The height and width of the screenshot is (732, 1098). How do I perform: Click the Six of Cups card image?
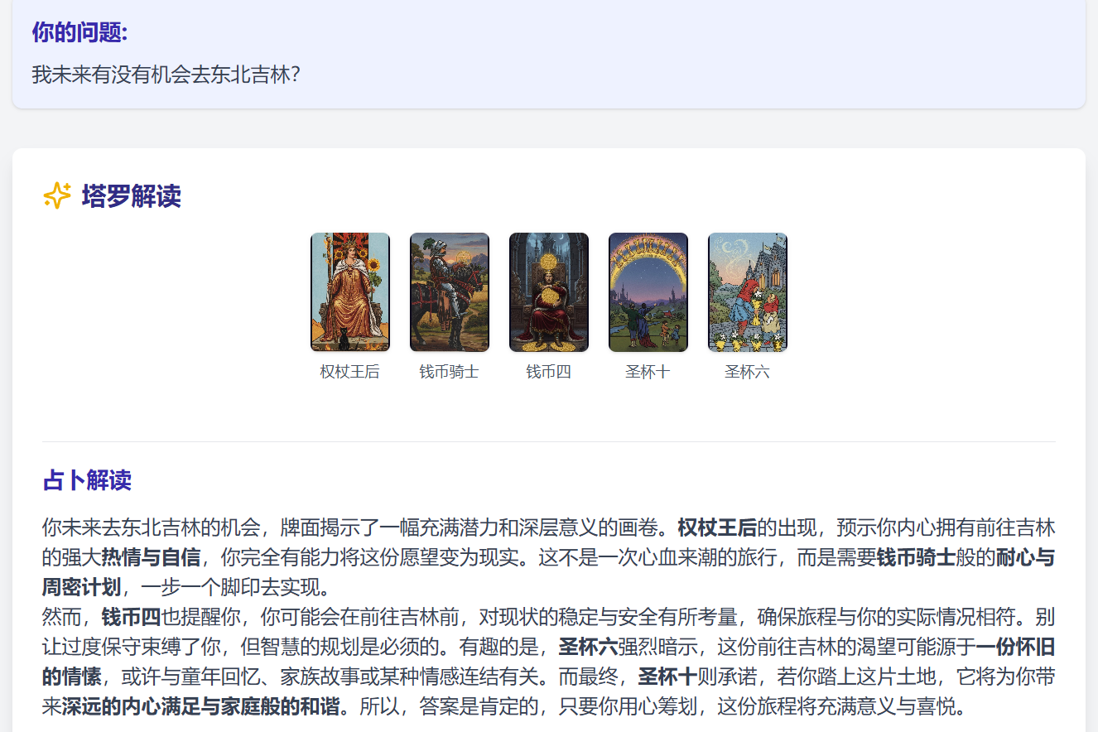pos(748,292)
